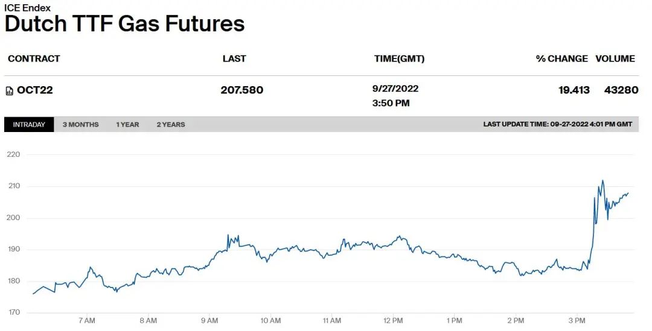
Task: Open the OCT22 contract link
Action: (35, 90)
